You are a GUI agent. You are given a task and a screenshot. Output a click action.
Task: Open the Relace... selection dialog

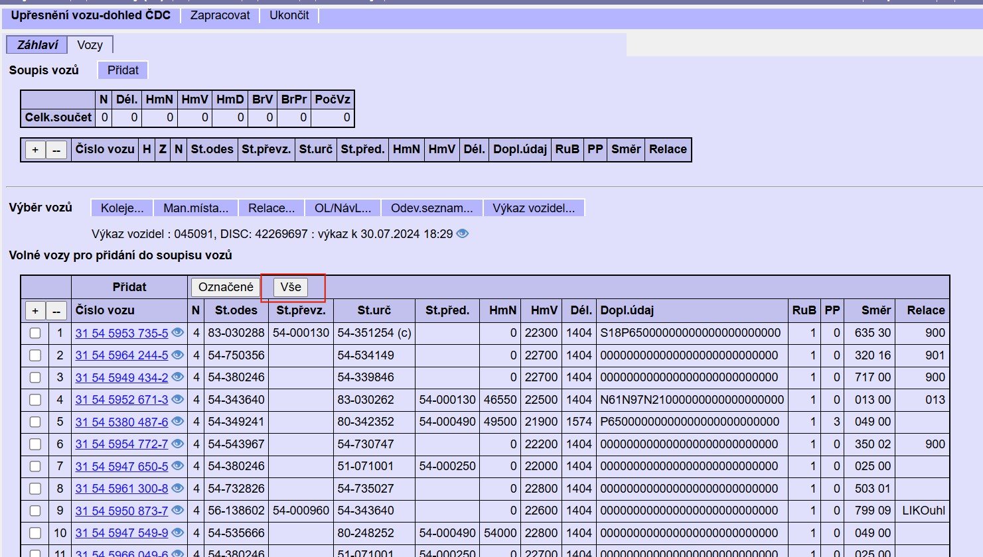pyautogui.click(x=271, y=208)
